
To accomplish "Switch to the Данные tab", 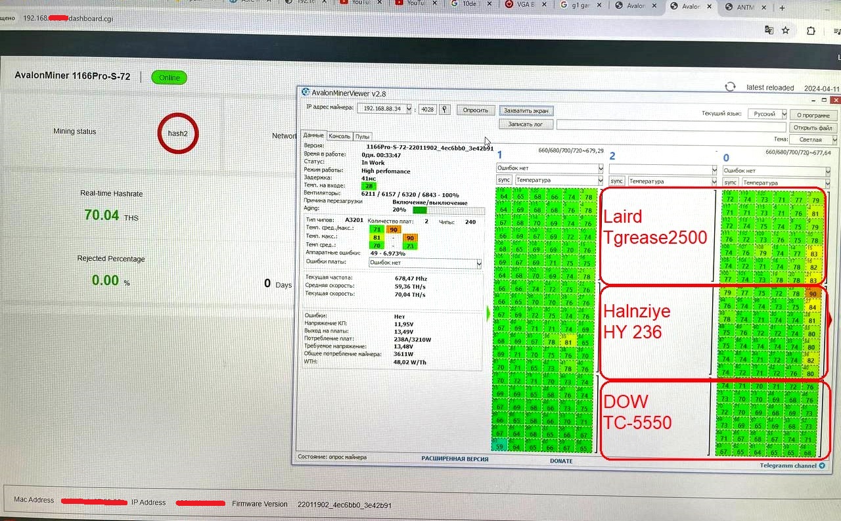I will [x=313, y=135].
